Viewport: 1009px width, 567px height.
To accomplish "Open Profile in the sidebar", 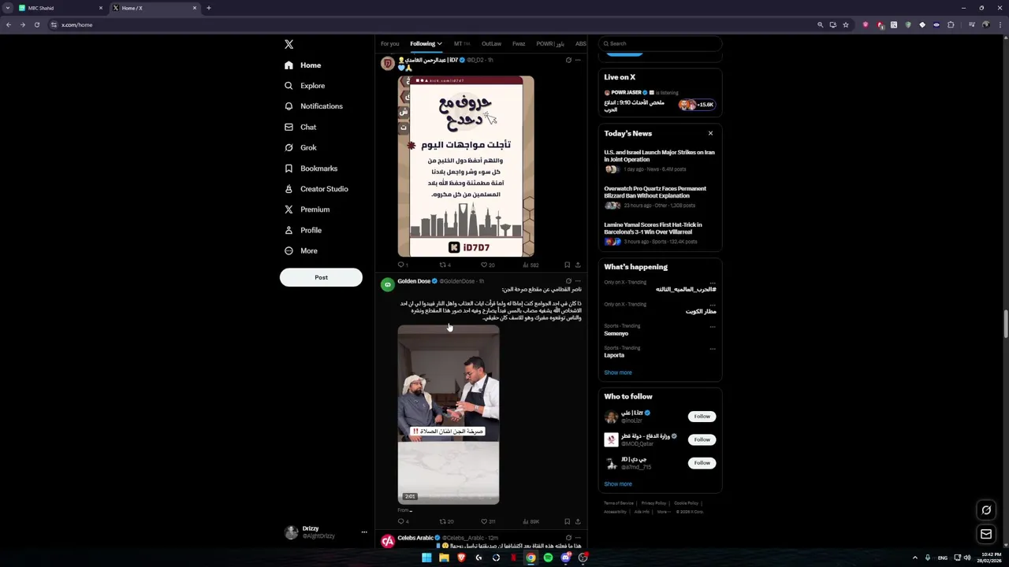I will pos(303,230).
